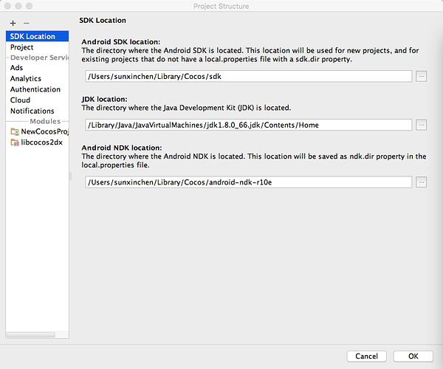Open the Analytics service item
Viewport: 443px width, 369px height.
(26, 78)
